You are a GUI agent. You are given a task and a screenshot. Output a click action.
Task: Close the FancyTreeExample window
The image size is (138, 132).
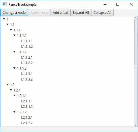click(x=131, y=4)
